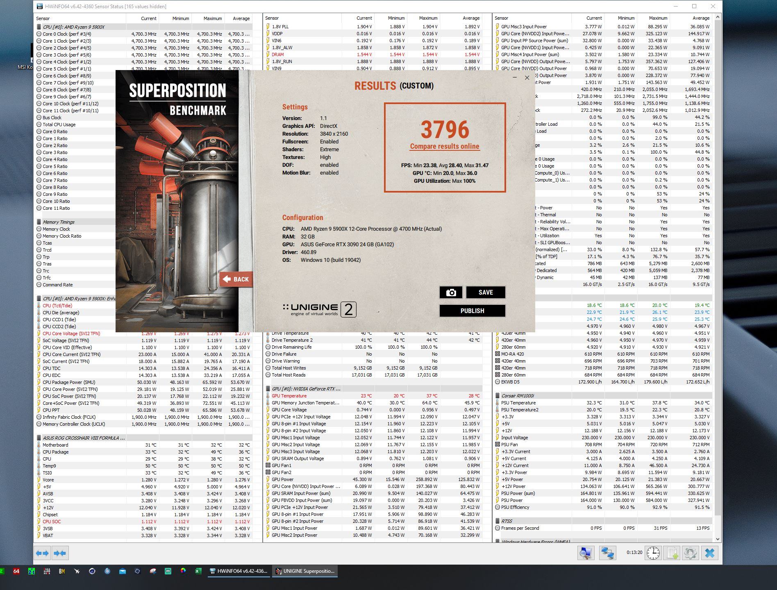Click the HWiNFO sensor list scroll-down arrow
The width and height of the screenshot is (777, 590).
[717, 539]
